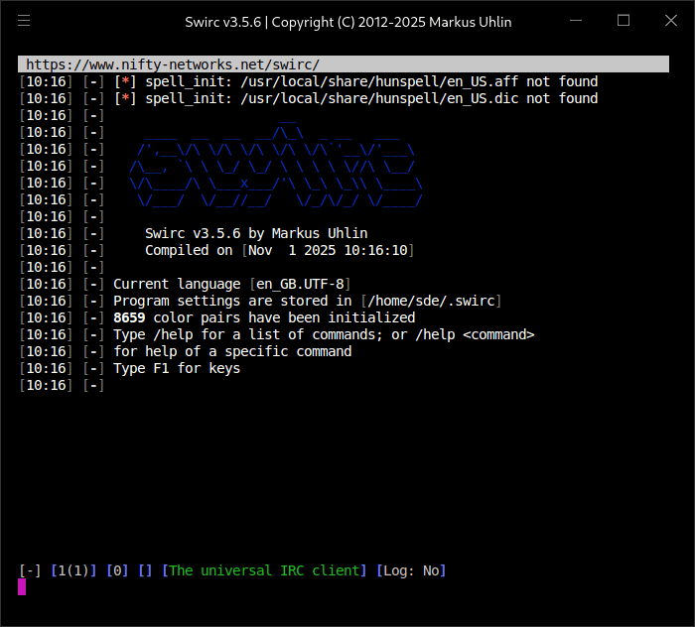This screenshot has width=695, height=627.
Task: Click the [Log: No] status indicator
Action: (x=411, y=570)
